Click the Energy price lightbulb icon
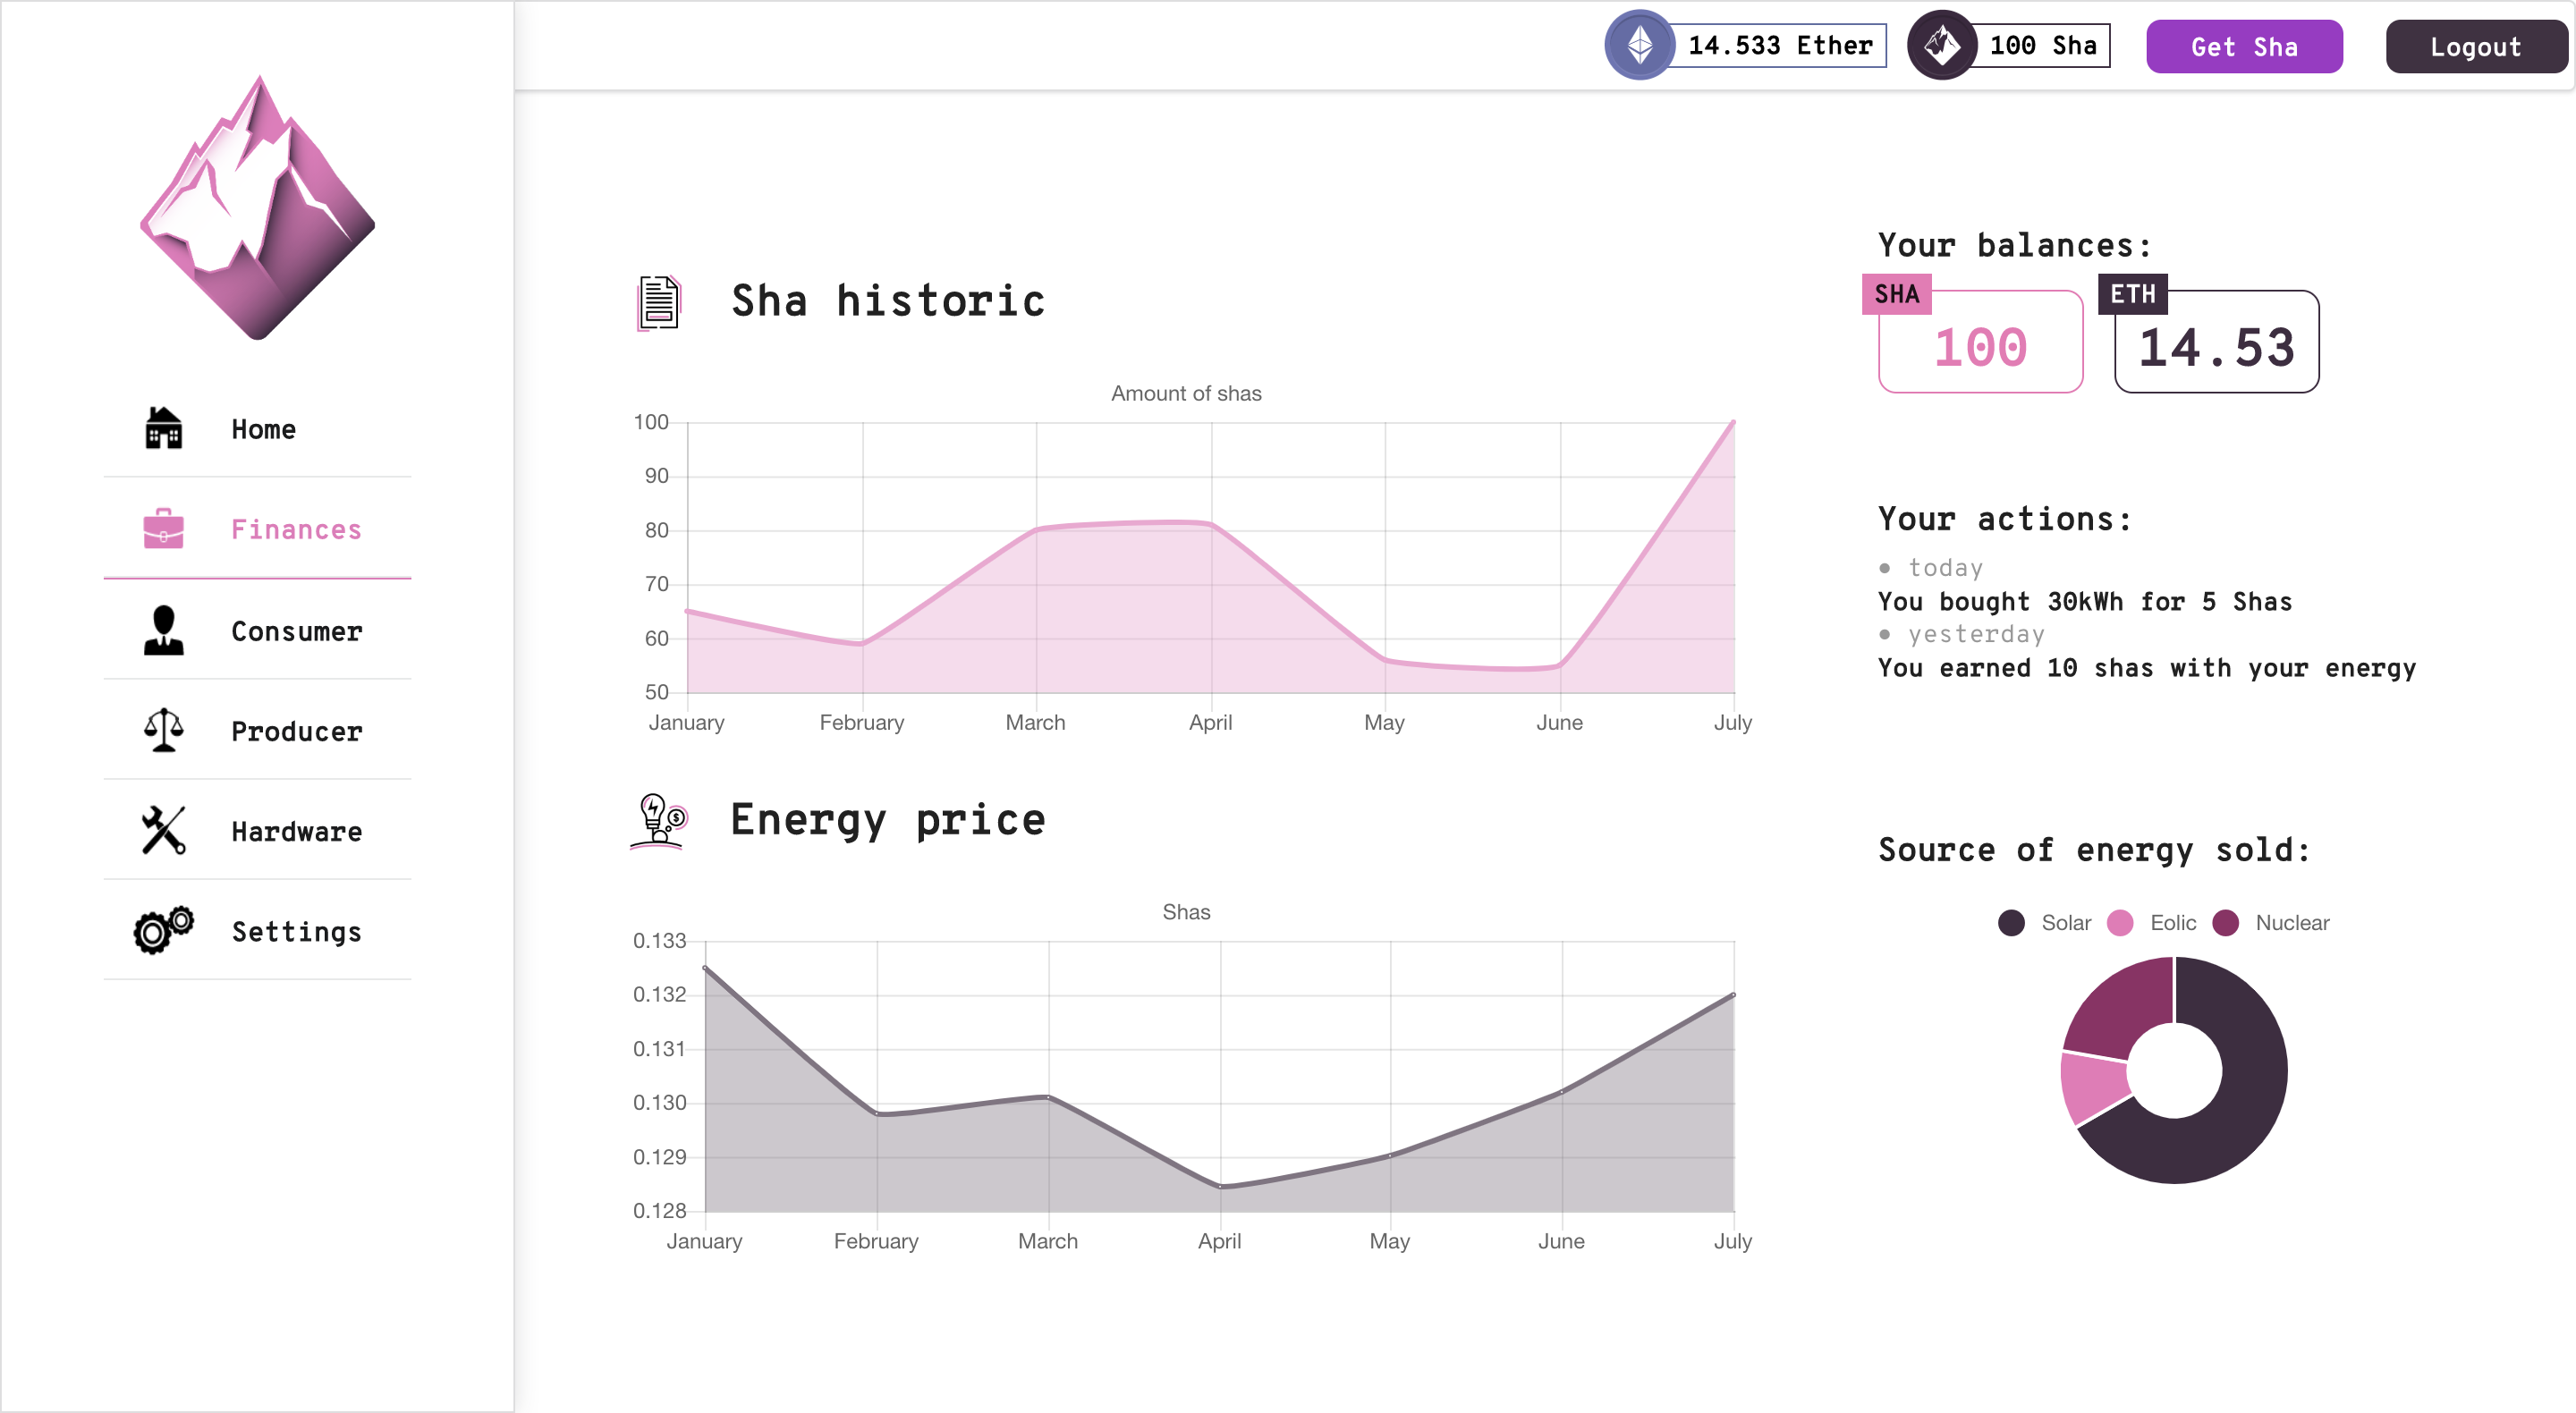The height and width of the screenshot is (1413, 2576). click(658, 820)
